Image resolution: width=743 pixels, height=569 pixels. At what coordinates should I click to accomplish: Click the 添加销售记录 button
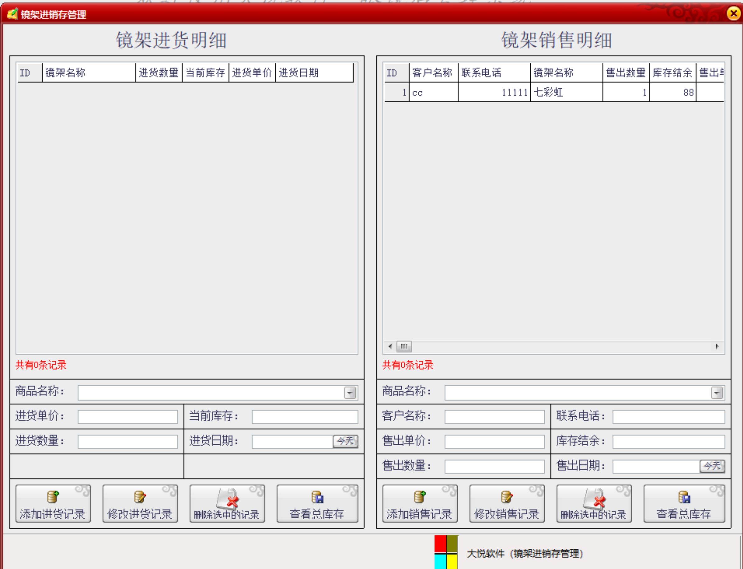420,503
